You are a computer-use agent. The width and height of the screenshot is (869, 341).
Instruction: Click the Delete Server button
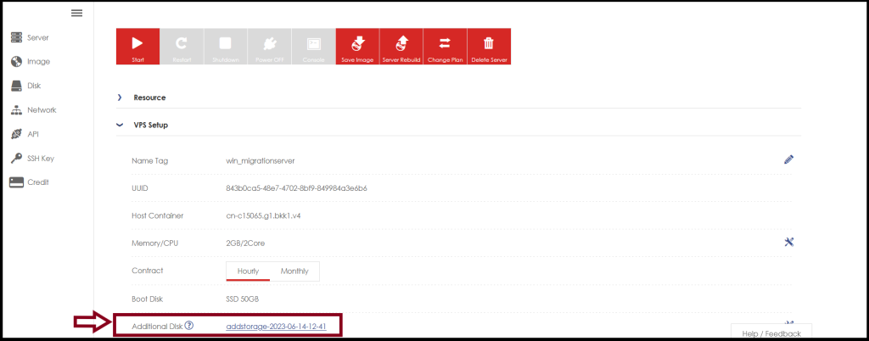[489, 47]
